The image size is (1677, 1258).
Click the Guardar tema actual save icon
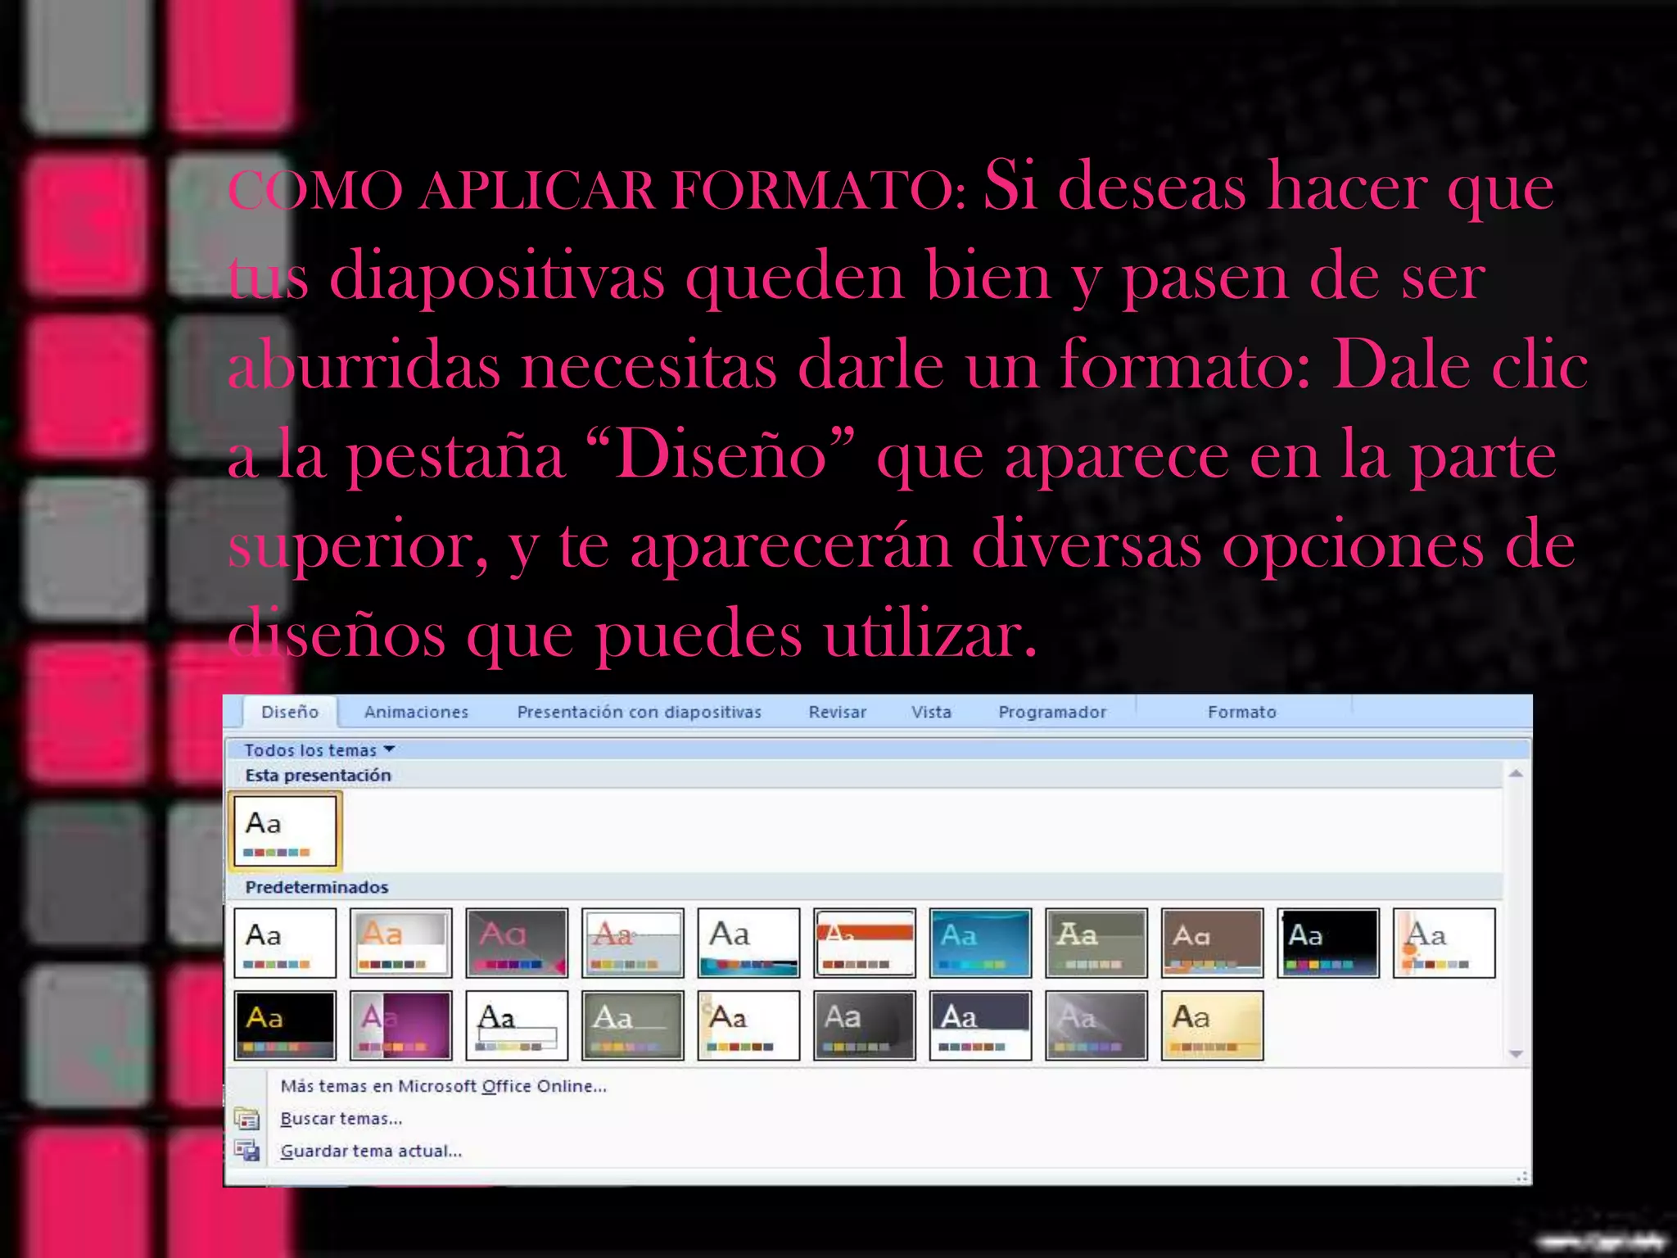[x=246, y=1151]
